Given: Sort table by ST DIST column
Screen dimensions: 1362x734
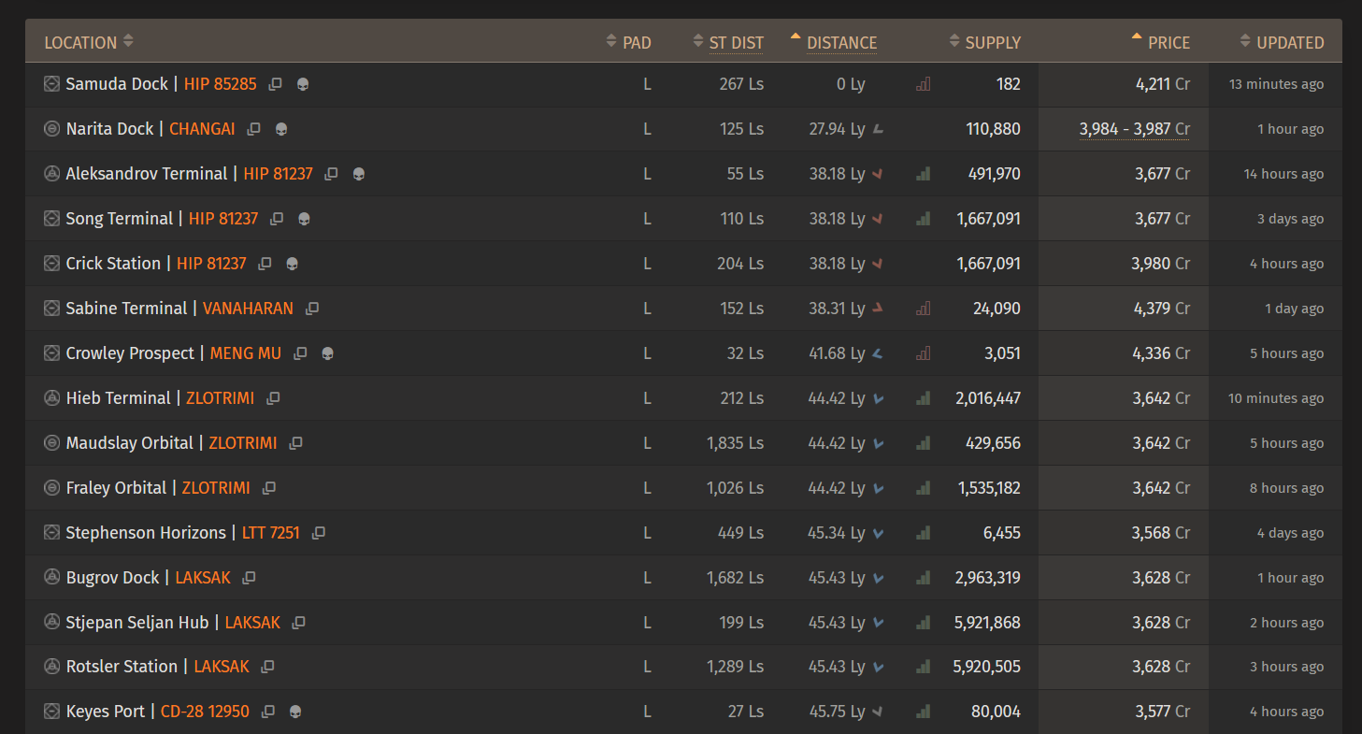Looking at the screenshot, I should (x=728, y=42).
